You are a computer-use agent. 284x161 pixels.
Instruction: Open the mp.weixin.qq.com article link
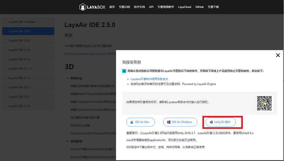(90, 54)
